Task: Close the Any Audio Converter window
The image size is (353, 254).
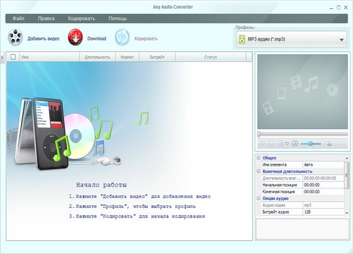Action: pos(346,8)
